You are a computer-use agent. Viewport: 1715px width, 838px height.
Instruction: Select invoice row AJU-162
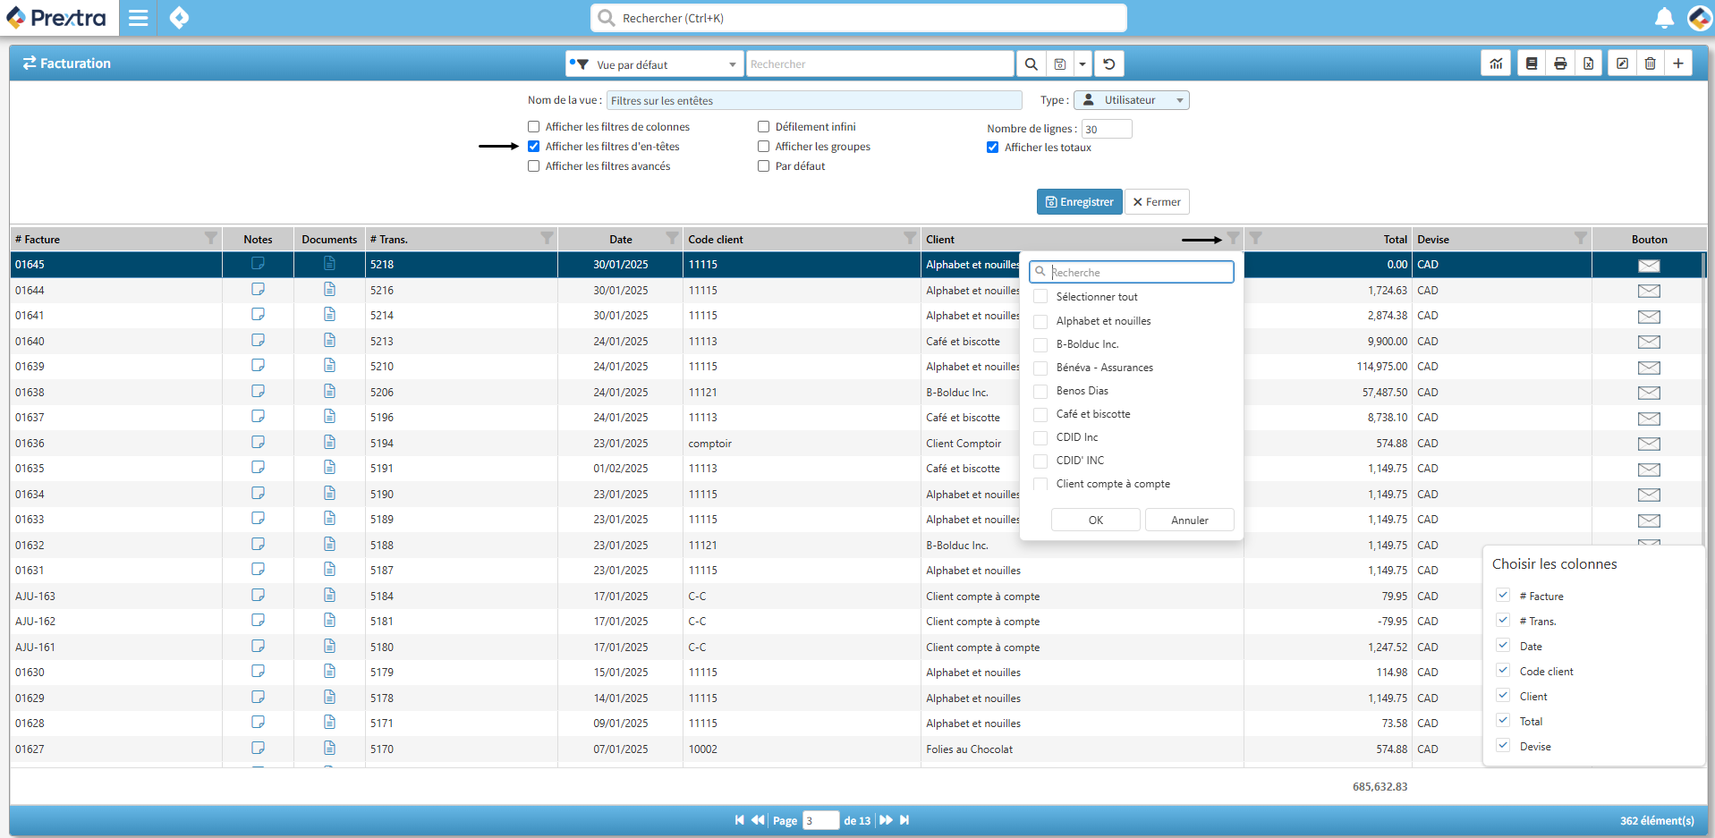[x=857, y=622]
